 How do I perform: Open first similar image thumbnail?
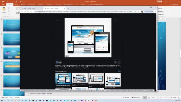tap(63, 79)
